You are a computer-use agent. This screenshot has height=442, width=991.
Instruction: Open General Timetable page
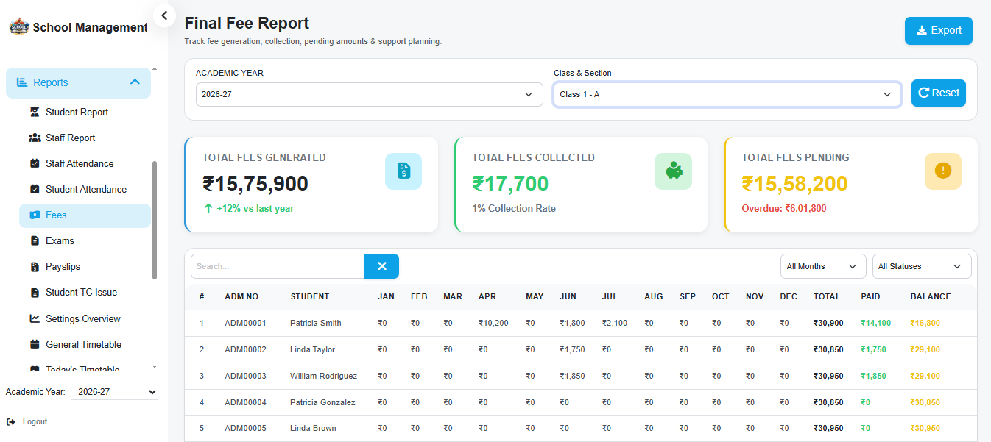[x=85, y=344]
